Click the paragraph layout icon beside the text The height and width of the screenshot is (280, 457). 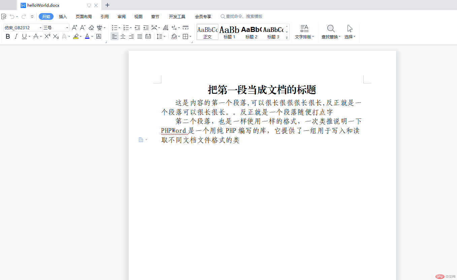(x=141, y=139)
